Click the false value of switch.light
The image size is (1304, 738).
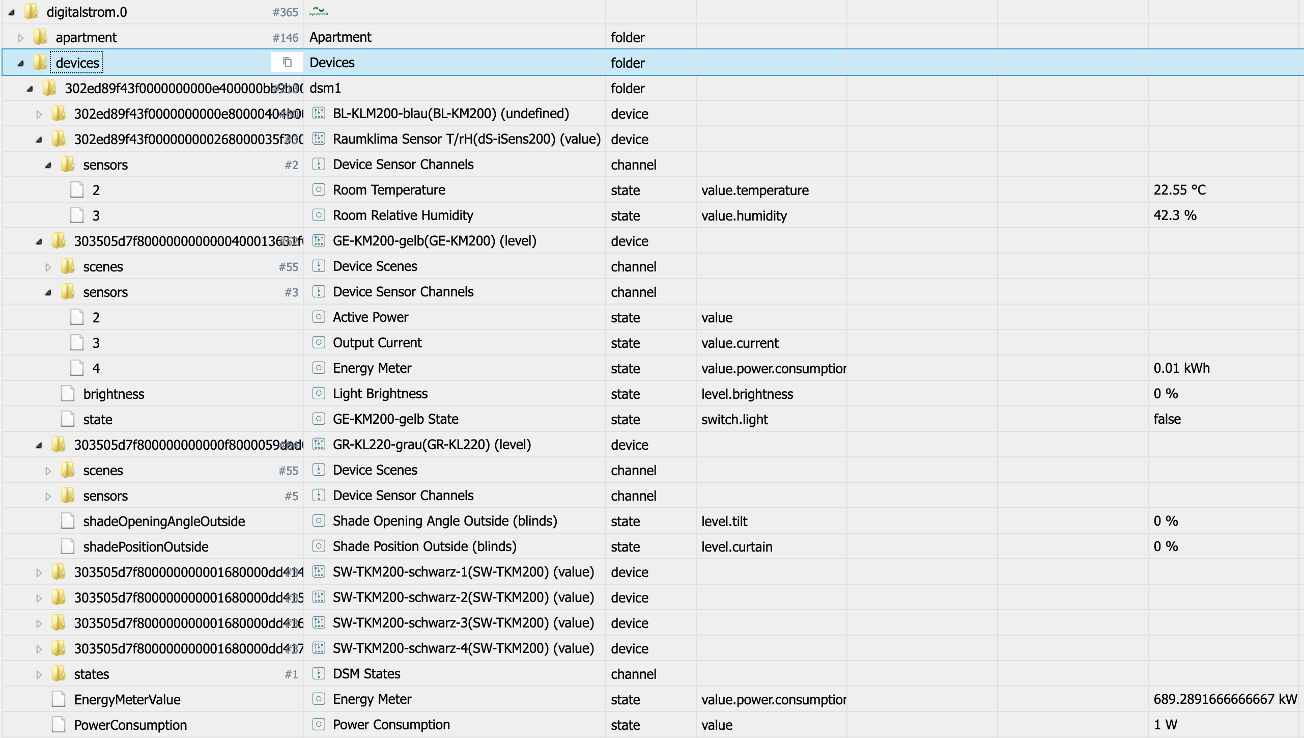pyautogui.click(x=1167, y=419)
